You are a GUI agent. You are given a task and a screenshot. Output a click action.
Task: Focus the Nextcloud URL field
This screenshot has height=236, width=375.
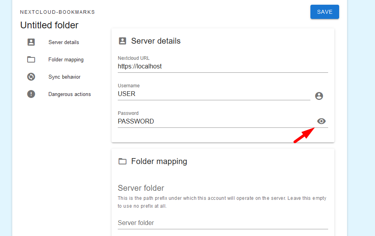tap(223, 66)
